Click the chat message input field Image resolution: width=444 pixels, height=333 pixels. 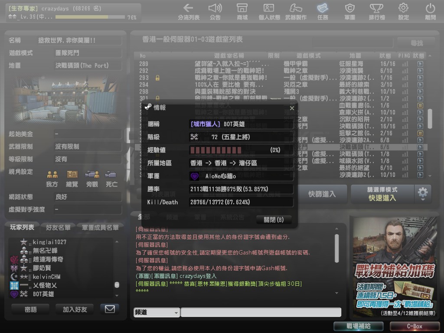coord(261,313)
